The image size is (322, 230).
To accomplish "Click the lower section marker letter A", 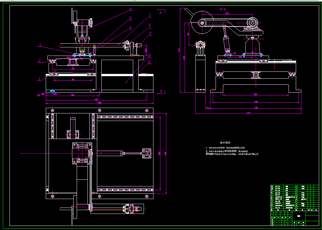I will pos(161,91).
